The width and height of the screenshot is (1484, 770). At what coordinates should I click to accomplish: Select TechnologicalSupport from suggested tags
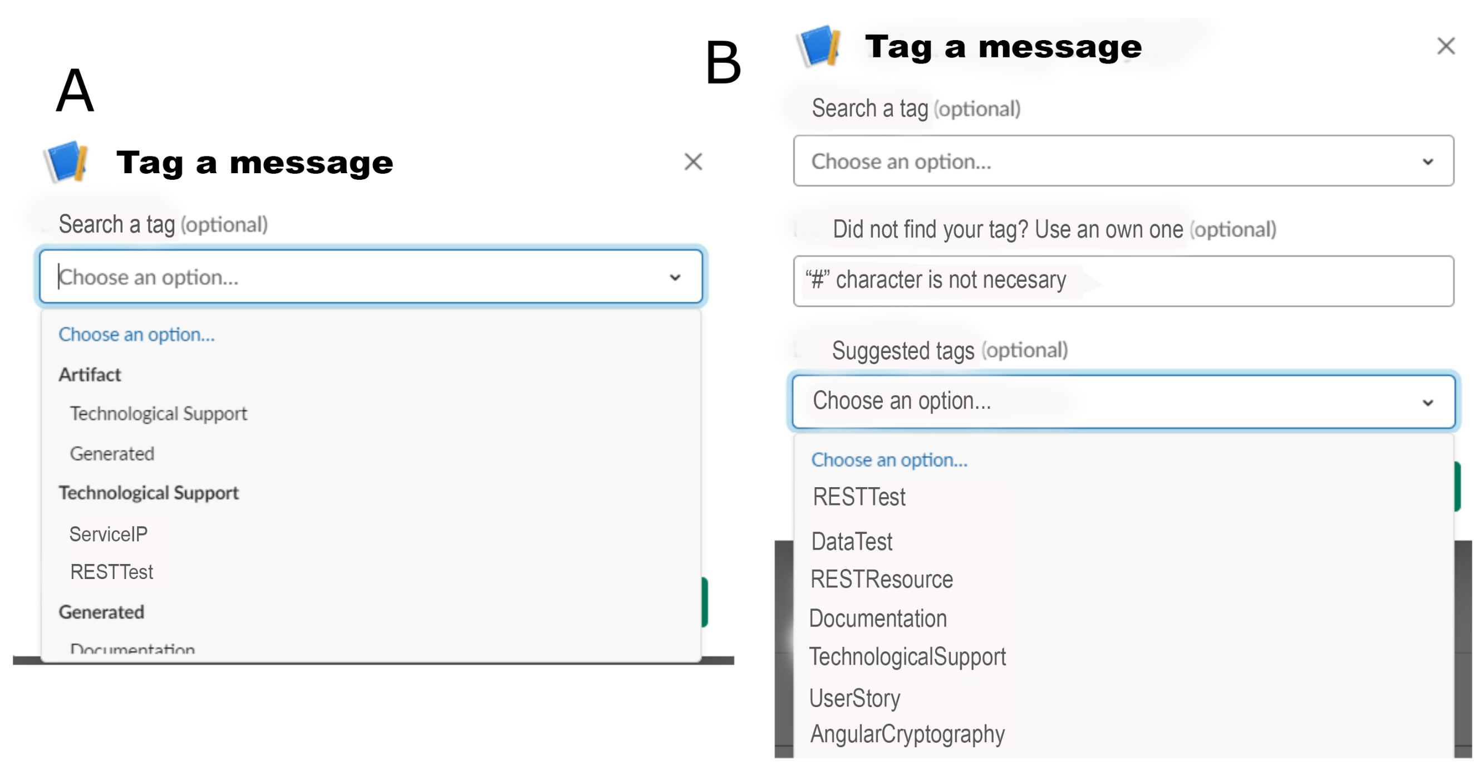click(907, 657)
